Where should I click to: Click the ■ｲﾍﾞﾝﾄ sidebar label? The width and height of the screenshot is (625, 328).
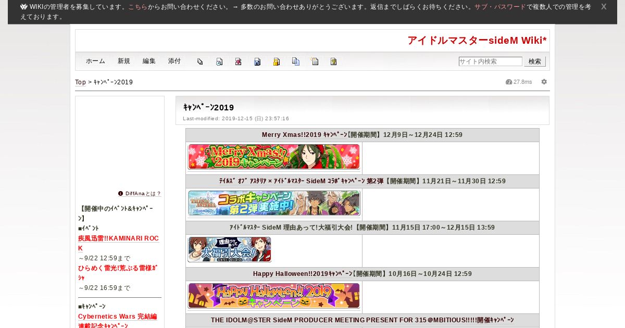89,229
